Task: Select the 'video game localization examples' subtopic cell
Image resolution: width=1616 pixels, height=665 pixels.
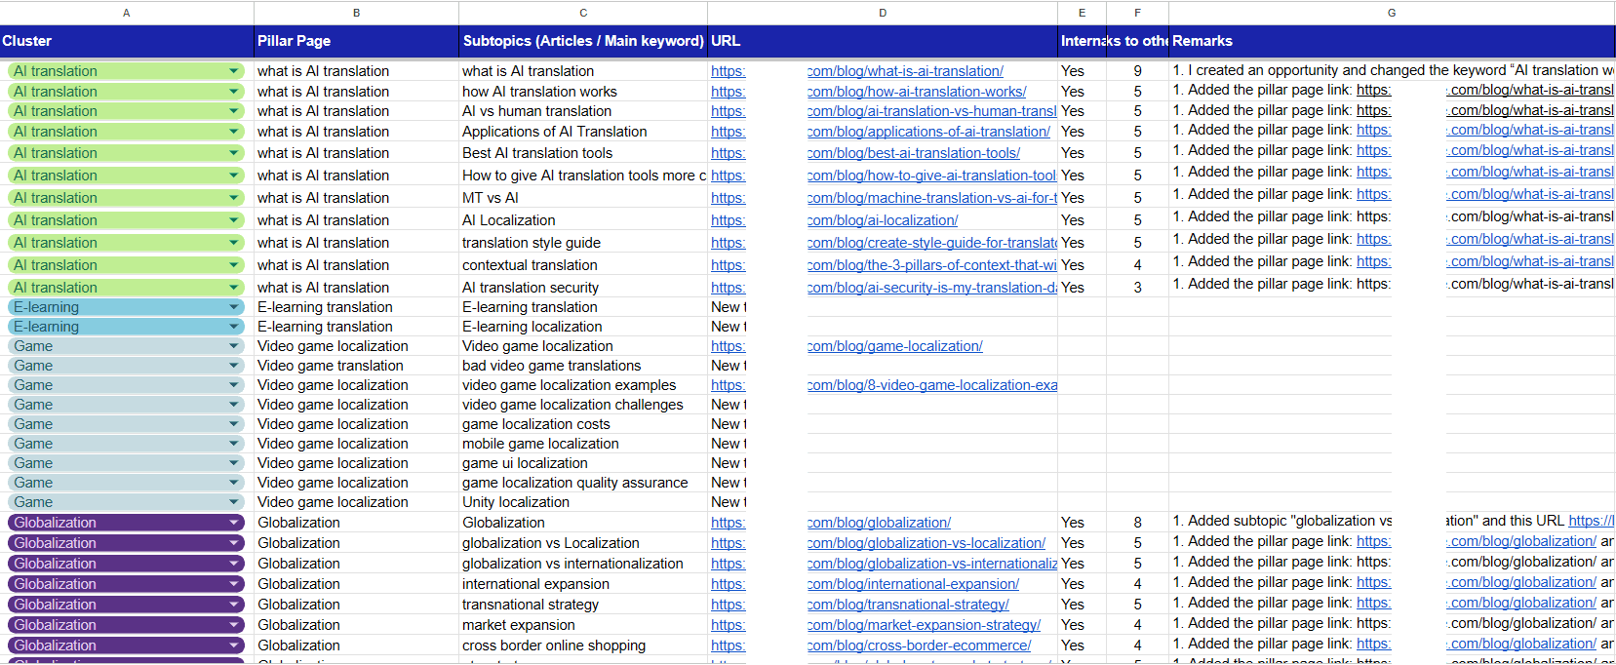Action: coord(583,385)
